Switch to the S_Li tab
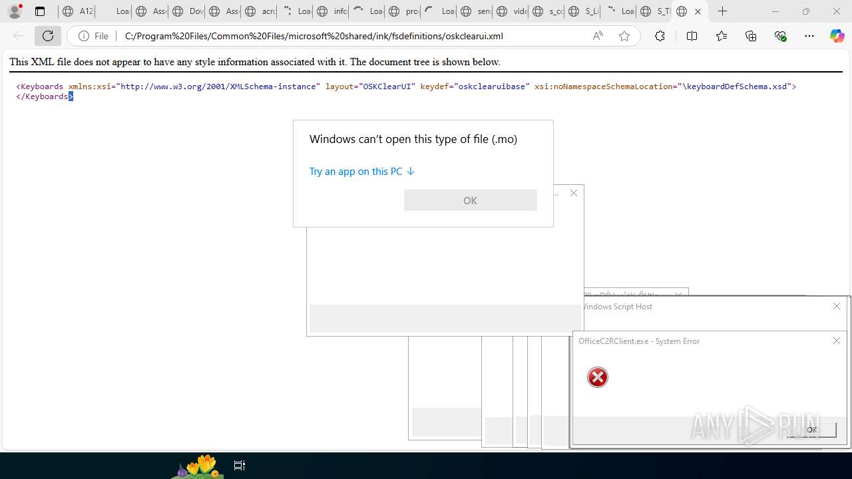Screen dimensions: 852x479 point(582,11)
